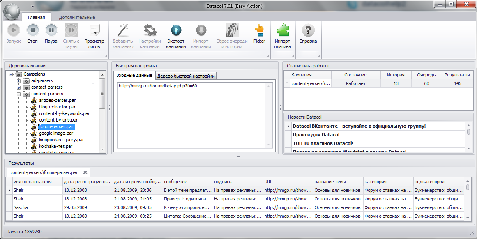Activate the Picker hand tool
477x239 pixels.
259,30
